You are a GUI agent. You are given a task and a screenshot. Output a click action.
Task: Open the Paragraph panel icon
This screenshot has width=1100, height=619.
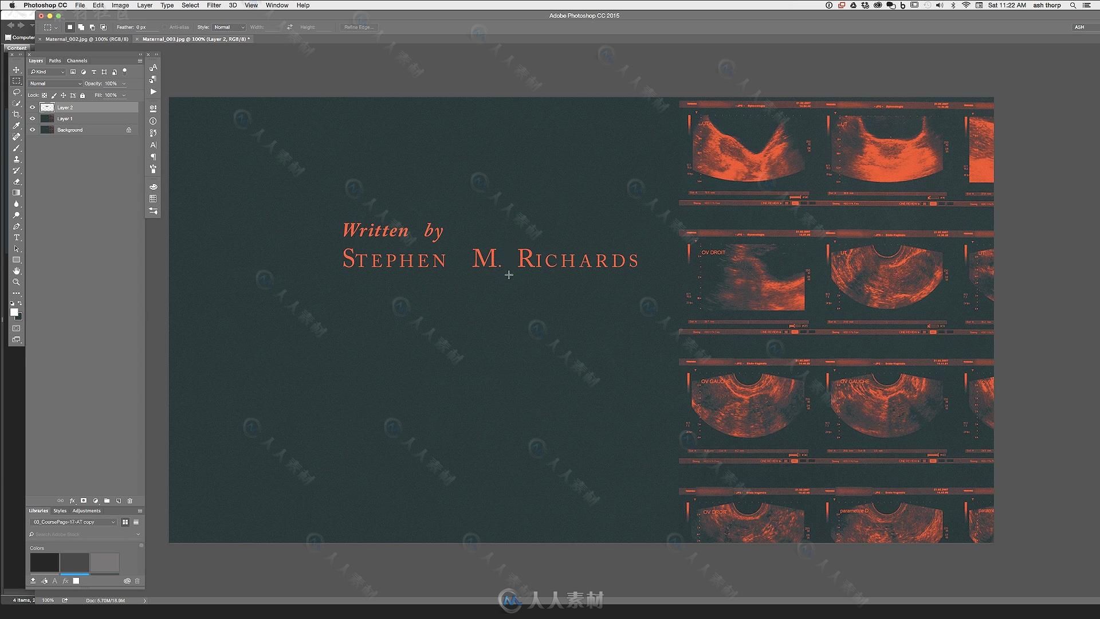click(x=153, y=157)
